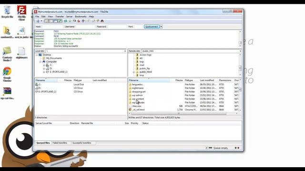
Task: Toggle the remote directory tree display
Action: click(55, 21)
